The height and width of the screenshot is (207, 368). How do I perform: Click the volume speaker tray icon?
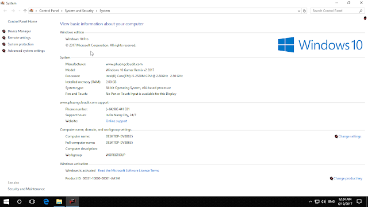tap(324, 202)
